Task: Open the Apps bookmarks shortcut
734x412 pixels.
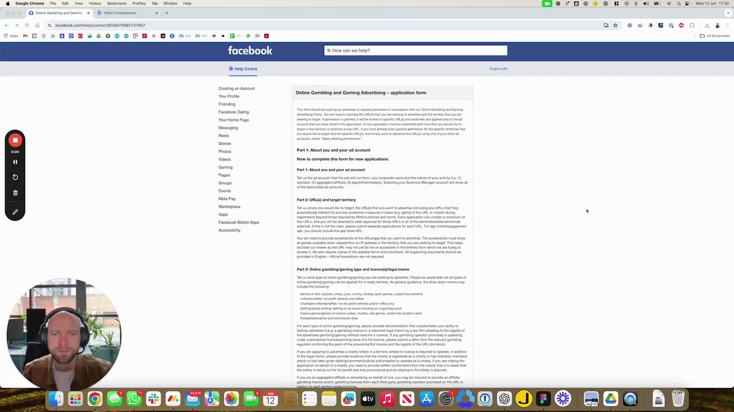Action: tap(11, 36)
